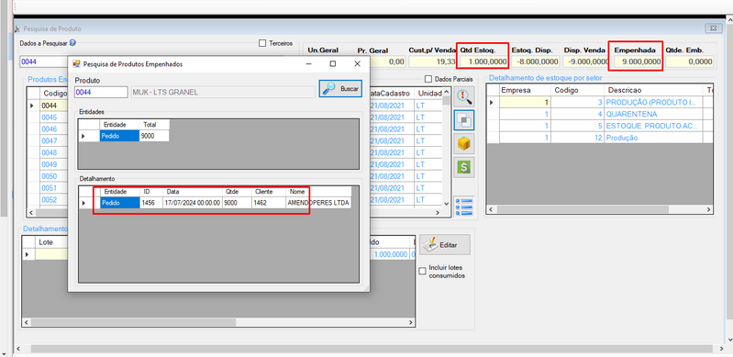Click the checklist lines icon button

(463, 206)
